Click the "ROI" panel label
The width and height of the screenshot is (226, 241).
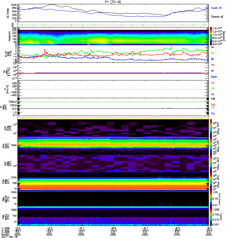click(13, 24)
